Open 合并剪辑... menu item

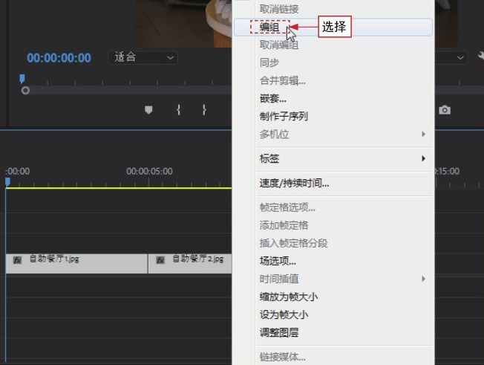point(333,81)
